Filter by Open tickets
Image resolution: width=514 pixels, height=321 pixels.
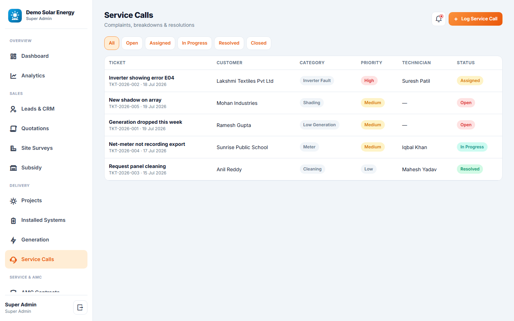[x=132, y=43]
